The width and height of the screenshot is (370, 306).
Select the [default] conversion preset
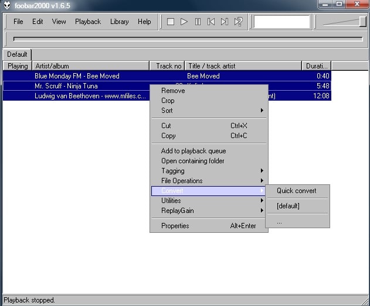point(297,206)
